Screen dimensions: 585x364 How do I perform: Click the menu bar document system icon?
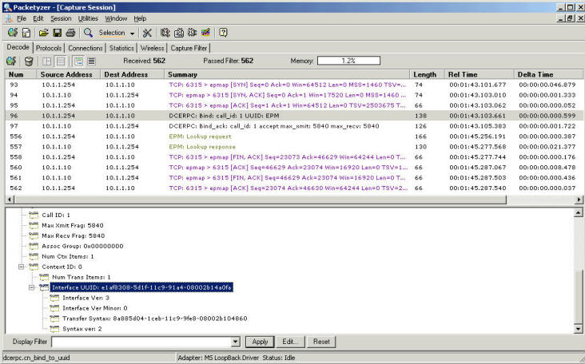pyautogui.click(x=9, y=18)
